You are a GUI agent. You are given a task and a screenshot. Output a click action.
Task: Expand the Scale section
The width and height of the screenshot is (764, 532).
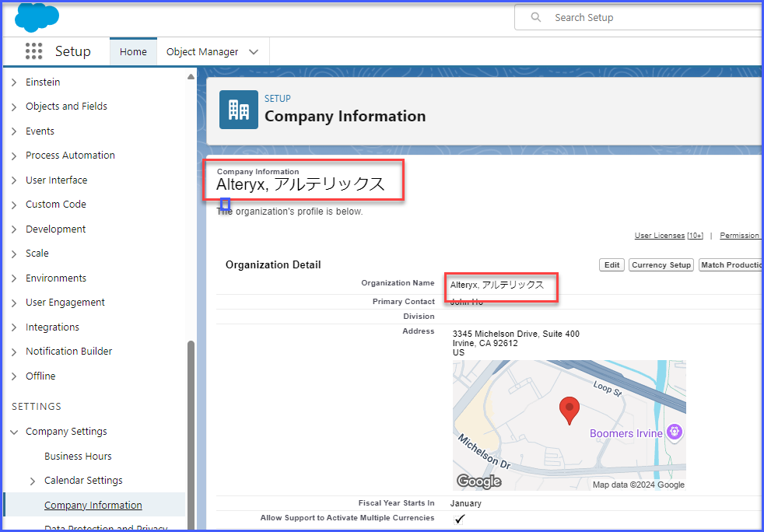pyautogui.click(x=14, y=254)
